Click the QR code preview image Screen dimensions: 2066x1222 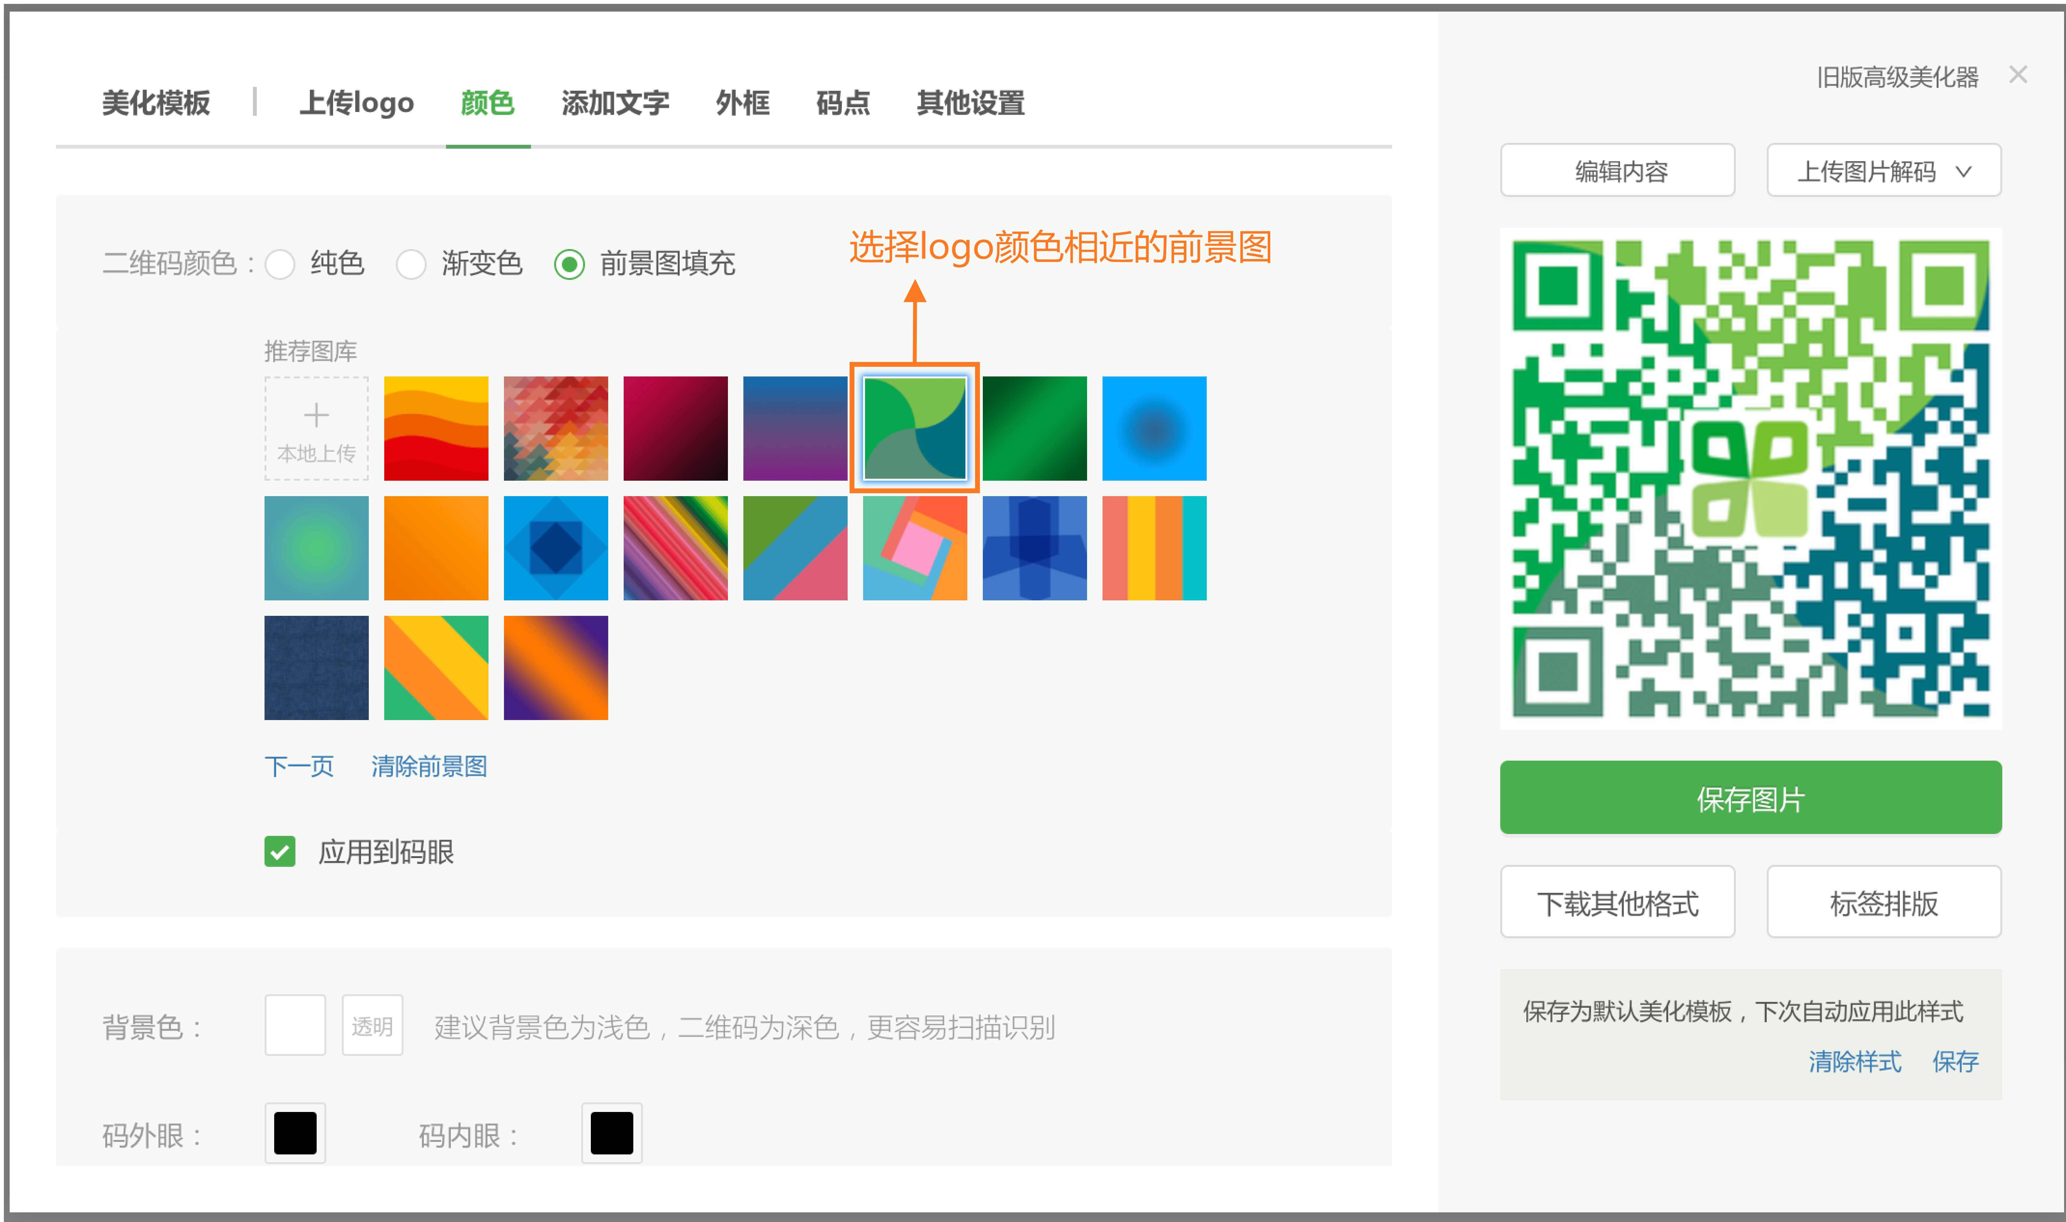(1751, 478)
